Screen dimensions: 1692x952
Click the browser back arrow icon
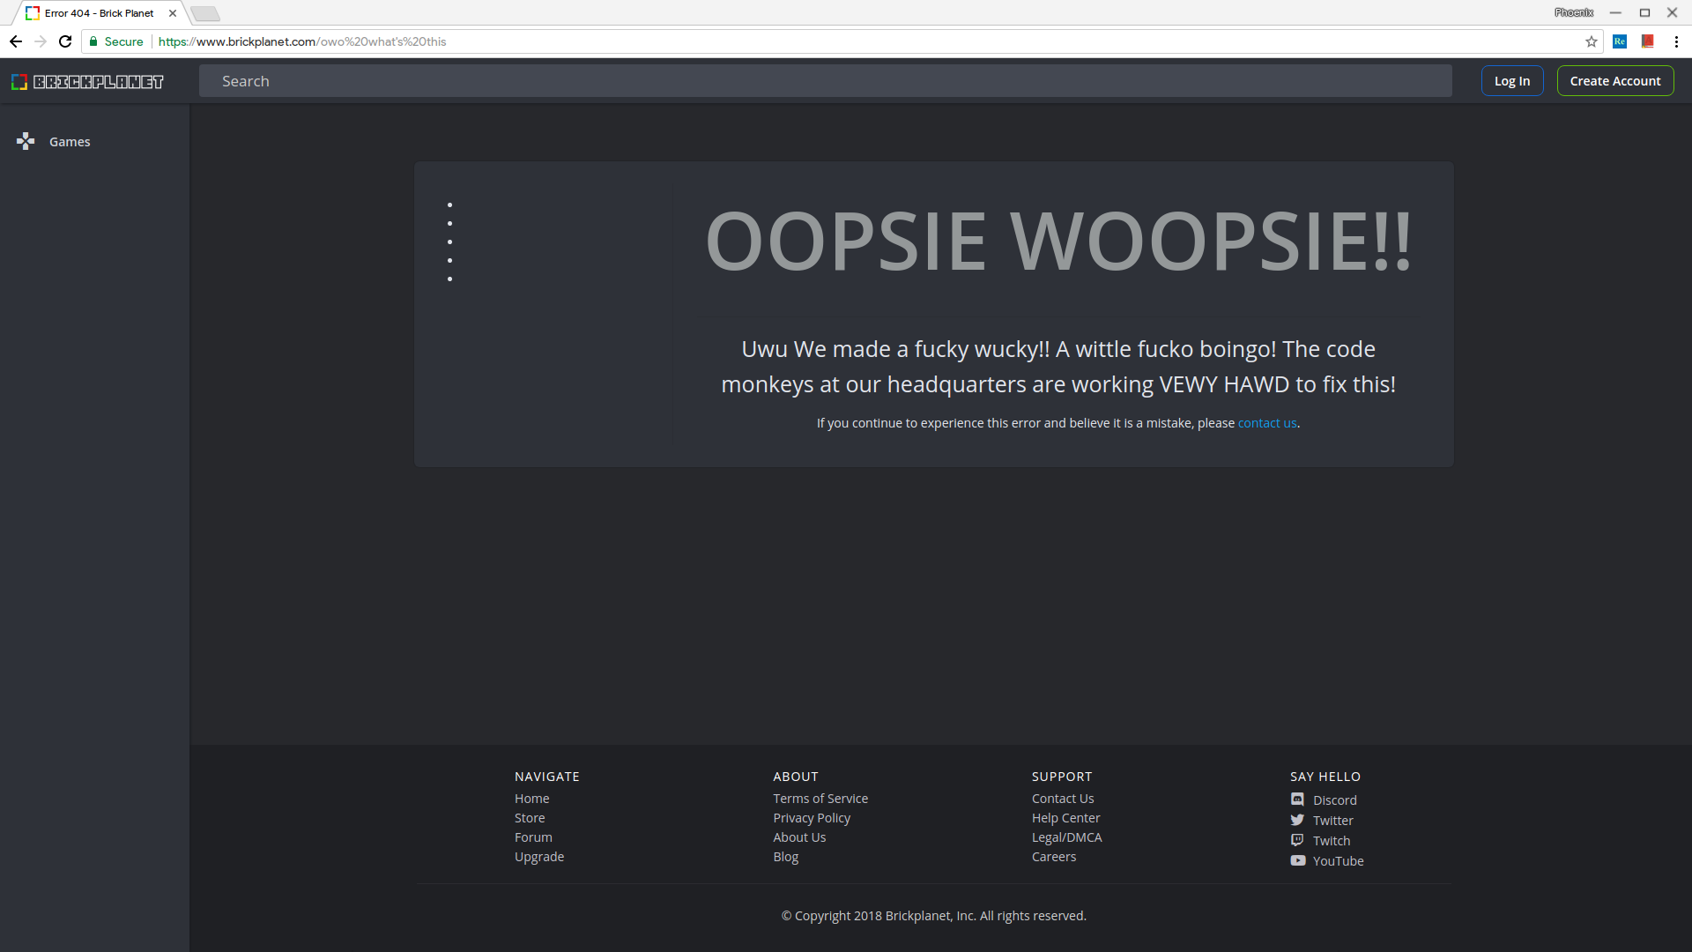(x=15, y=41)
